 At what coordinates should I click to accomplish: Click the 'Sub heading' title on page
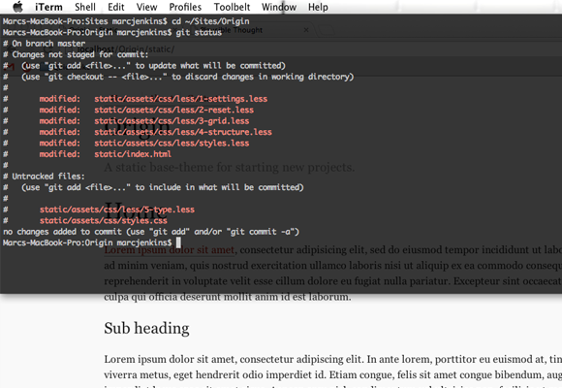coord(146,328)
